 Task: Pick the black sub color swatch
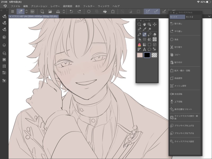tap(147, 55)
